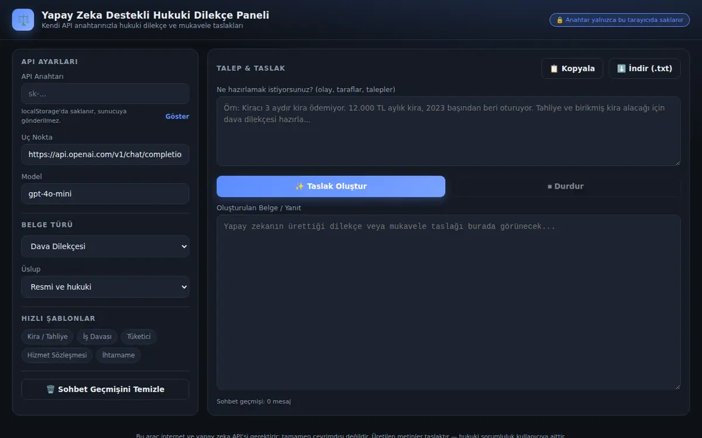Click the scales of justice logo icon

[23, 20]
